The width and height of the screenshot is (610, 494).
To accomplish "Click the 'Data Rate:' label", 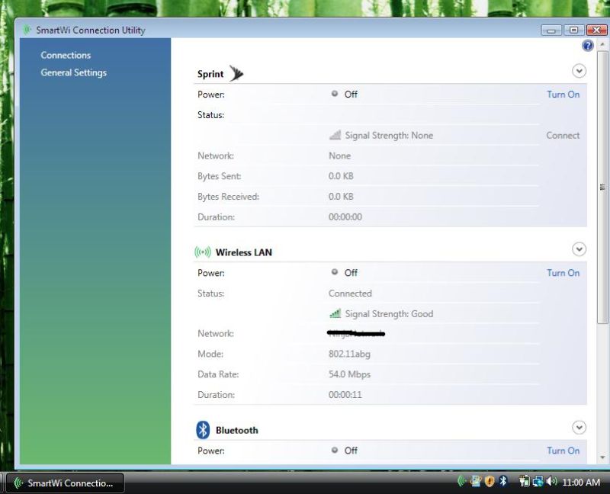I will click(218, 374).
